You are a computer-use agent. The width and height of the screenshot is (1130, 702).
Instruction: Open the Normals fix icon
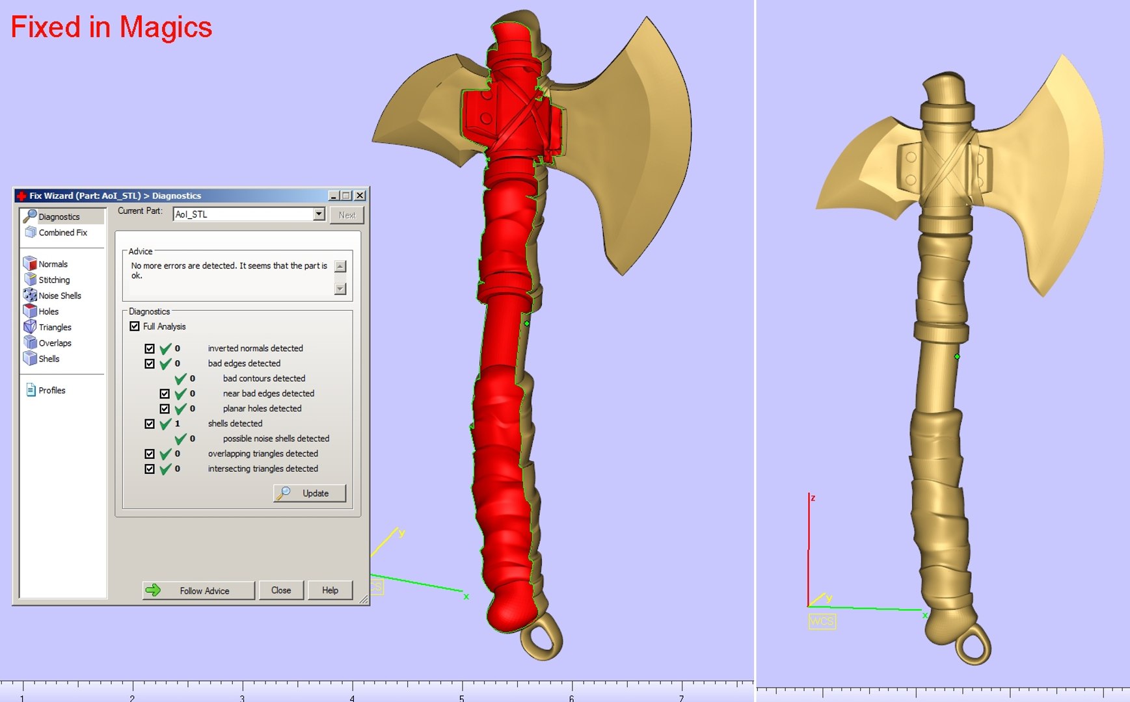tap(30, 263)
